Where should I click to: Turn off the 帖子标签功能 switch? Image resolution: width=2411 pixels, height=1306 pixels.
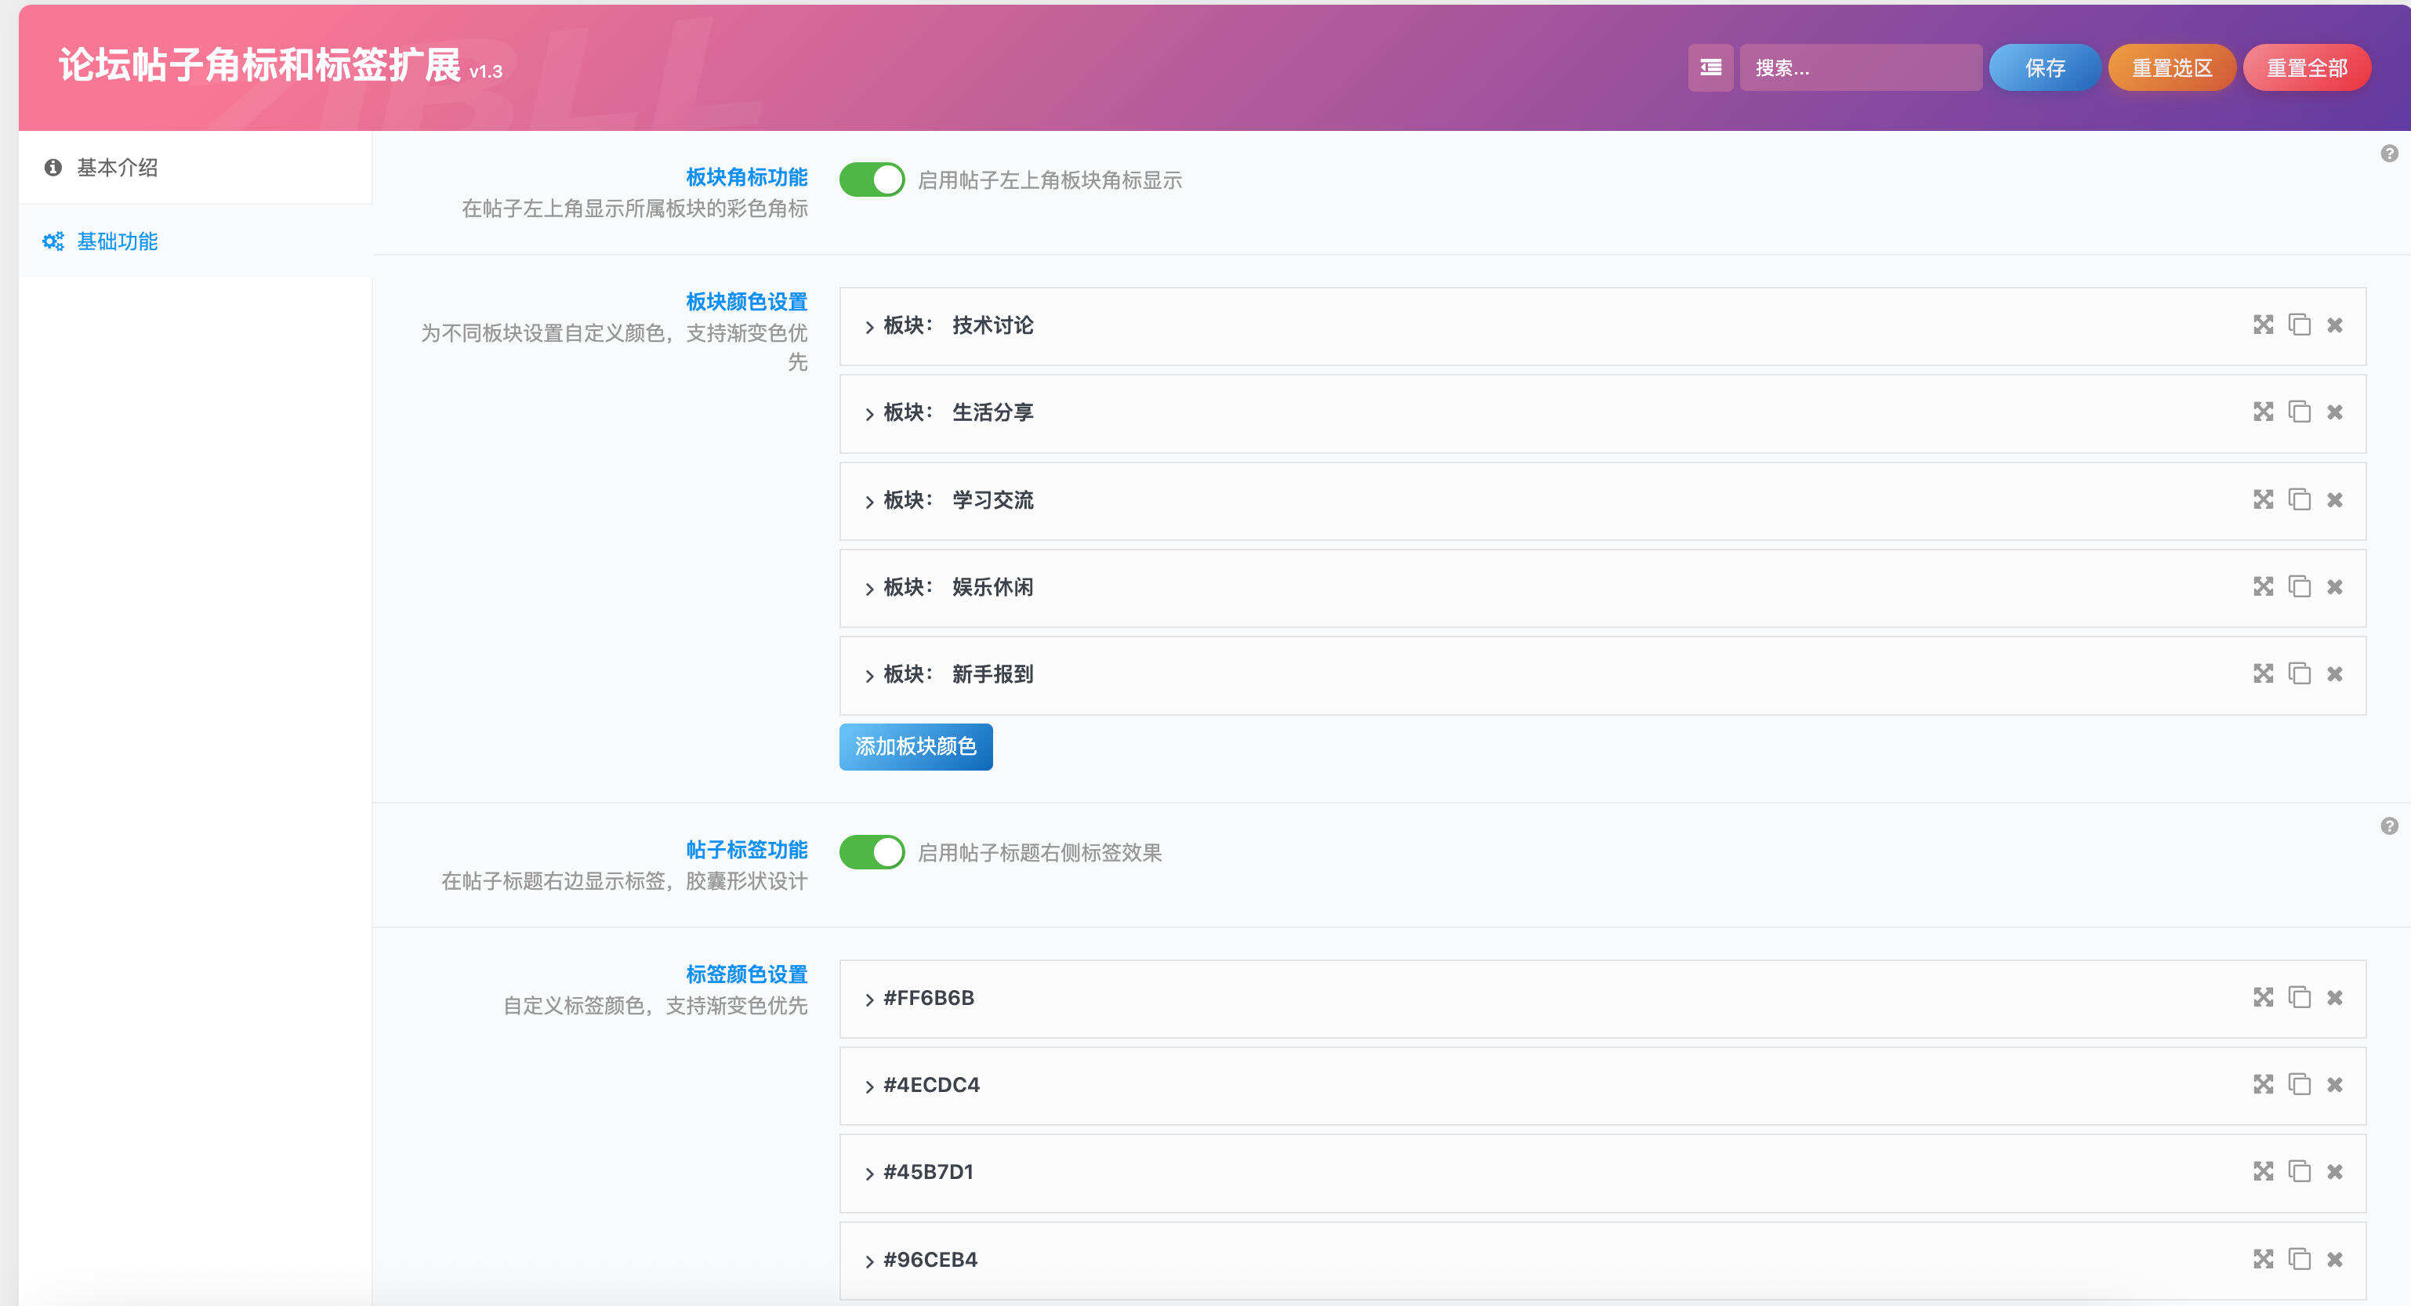point(872,853)
